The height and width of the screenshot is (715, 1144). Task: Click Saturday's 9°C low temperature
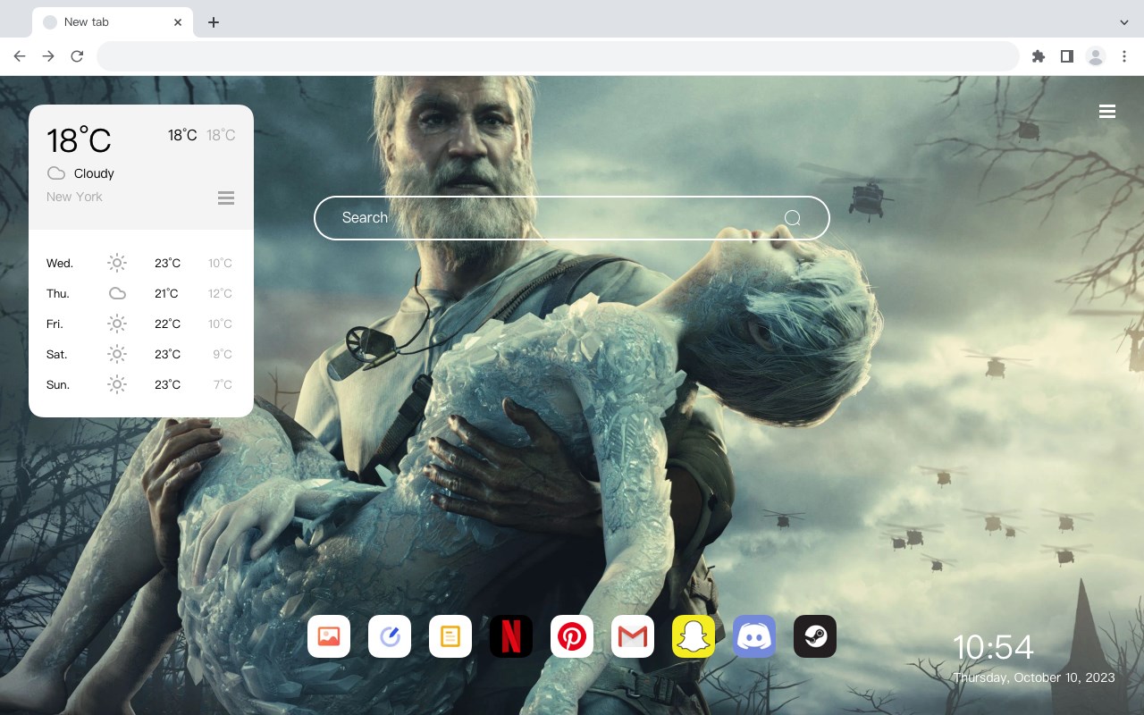pyautogui.click(x=223, y=354)
